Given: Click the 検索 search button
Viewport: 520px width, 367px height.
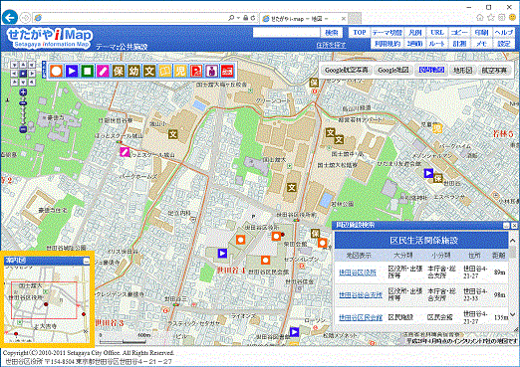Looking at the screenshot, I should click(x=332, y=33).
